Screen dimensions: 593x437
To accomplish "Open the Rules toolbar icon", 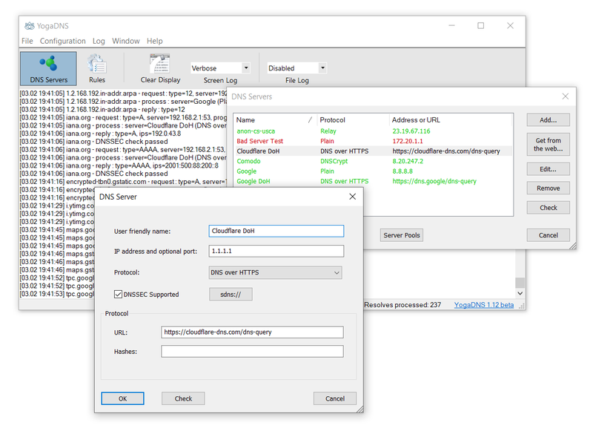I will pos(96,68).
